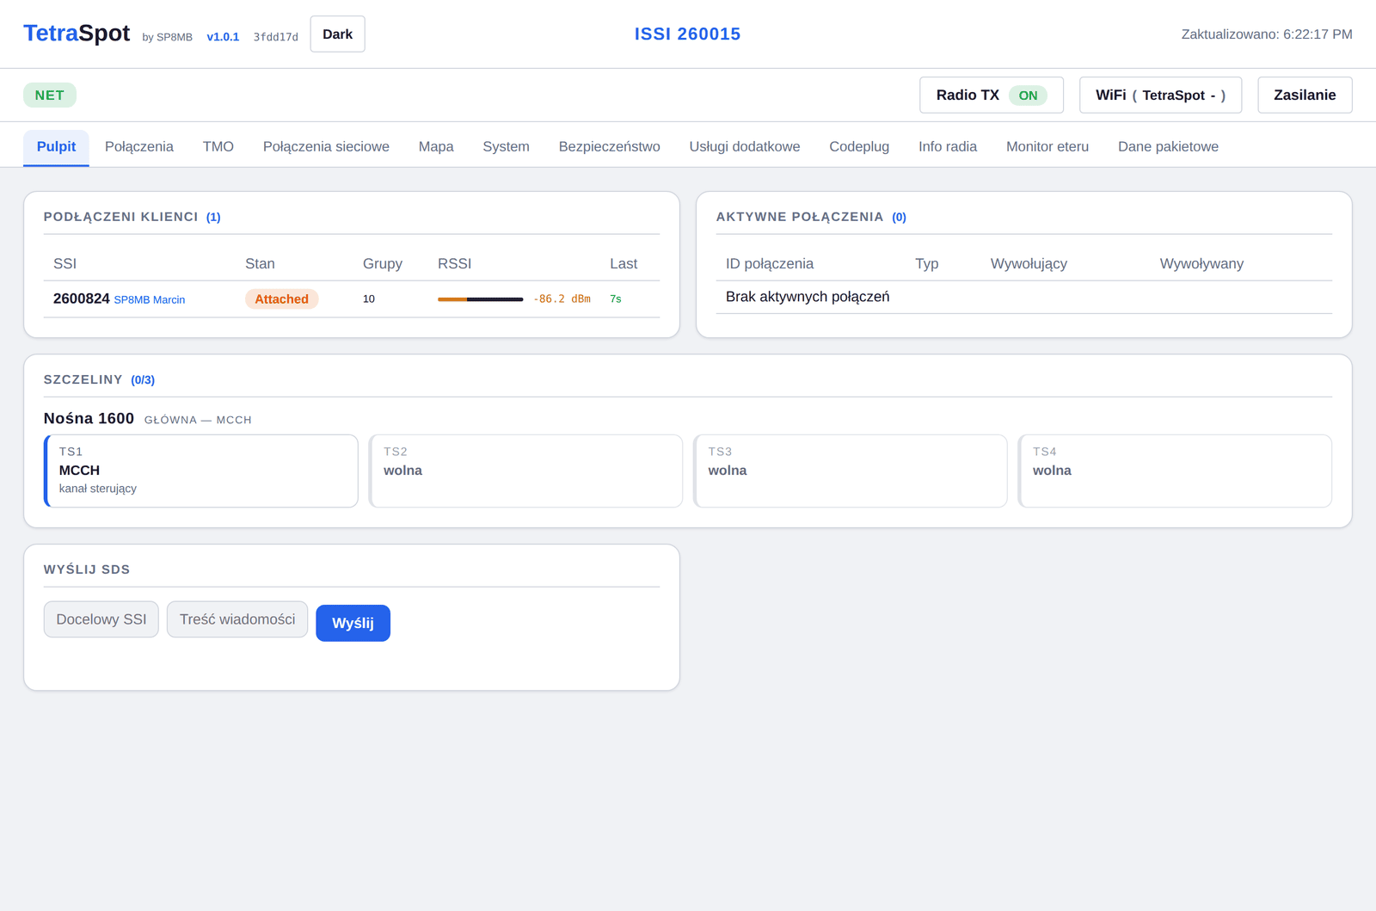Click the Last column header
1376x911 pixels.
[x=623, y=264]
